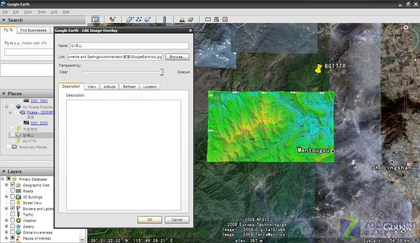Click the Add Image Overlay tool

click(x=148, y=19)
